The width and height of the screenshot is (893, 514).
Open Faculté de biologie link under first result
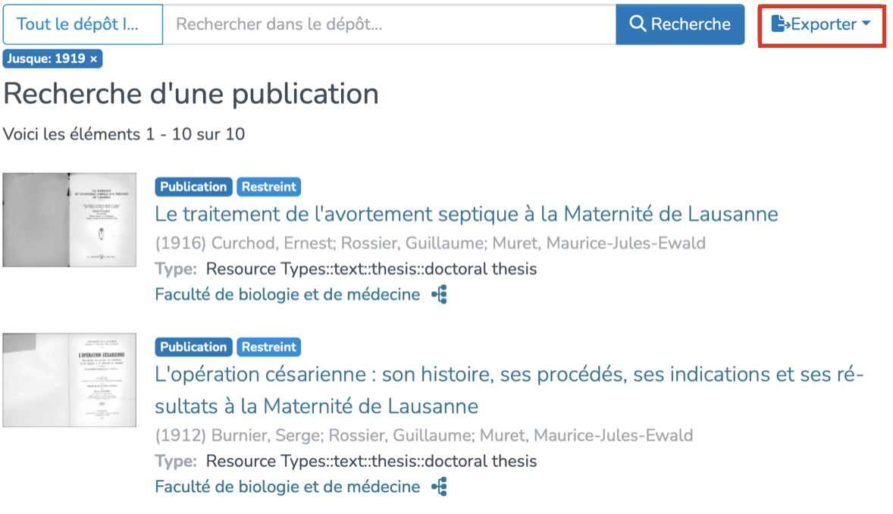pos(287,295)
